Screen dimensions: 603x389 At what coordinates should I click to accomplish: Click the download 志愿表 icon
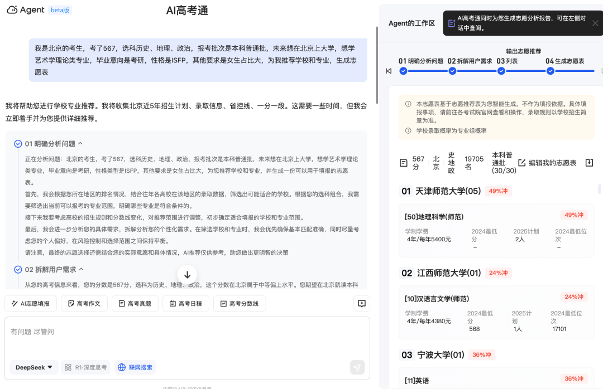tap(589, 163)
